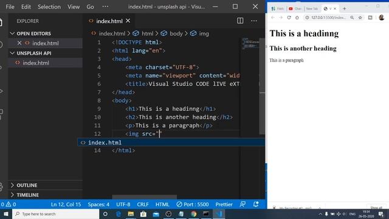Click browser Forward arrow

pos(281,18)
